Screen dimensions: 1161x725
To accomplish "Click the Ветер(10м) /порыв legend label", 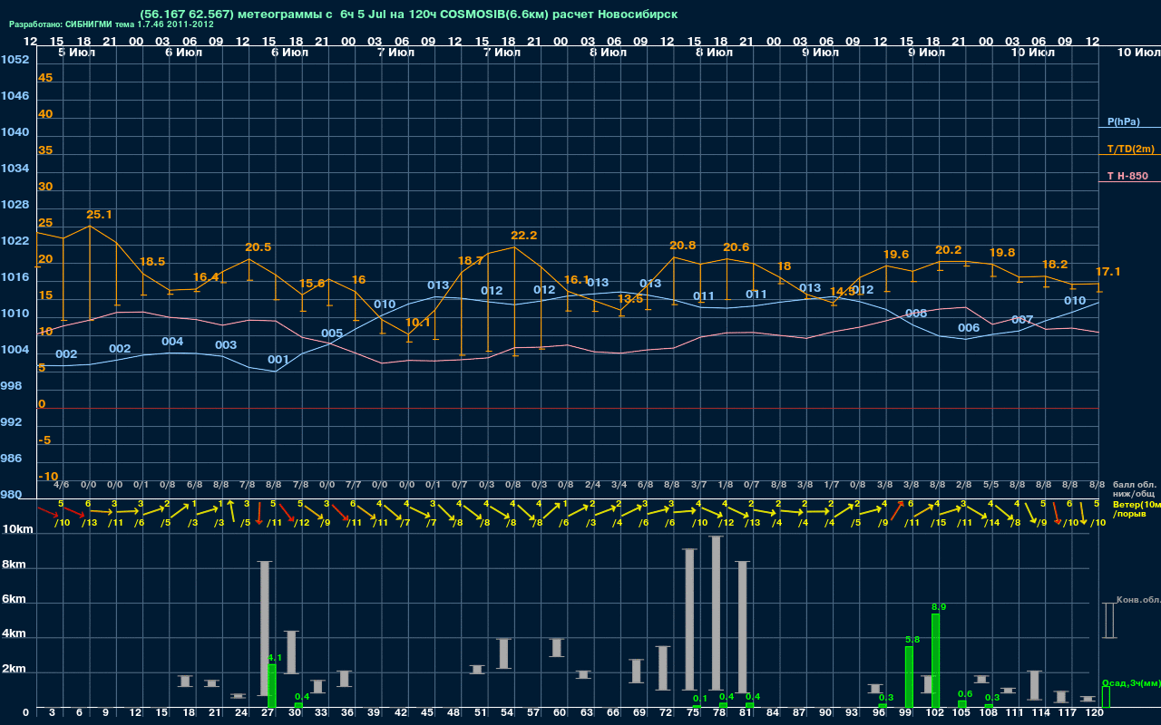I will coord(1137,508).
